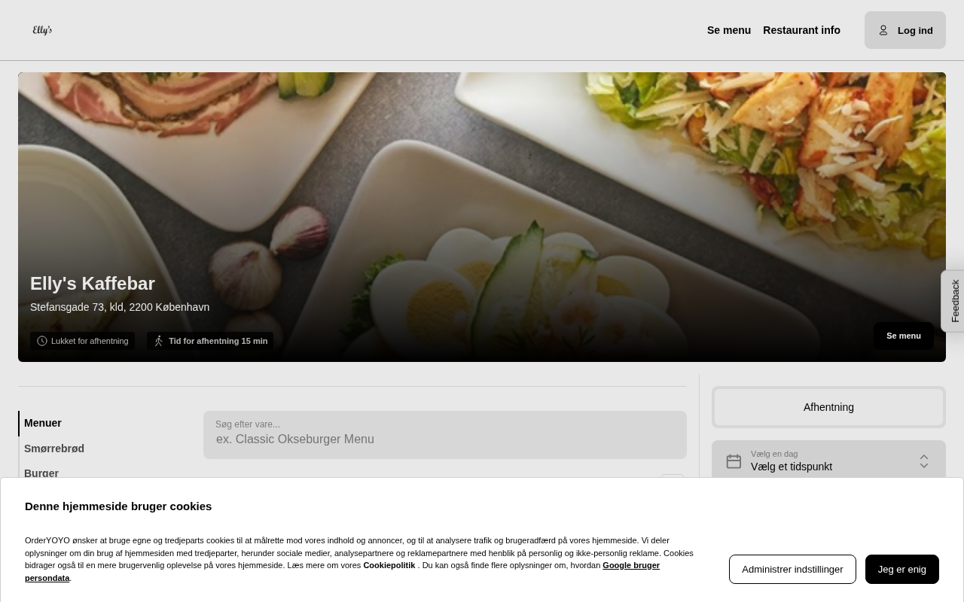The width and height of the screenshot is (964, 602).
Task: Click the calendar icon in day selector
Action: tap(734, 461)
